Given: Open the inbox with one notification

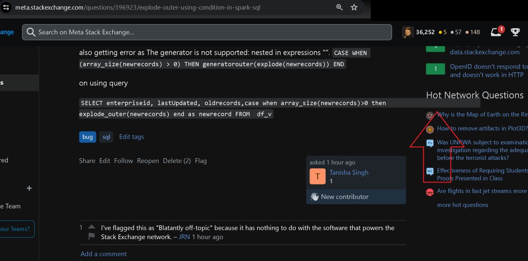Looking at the screenshot, I should tap(498, 32).
